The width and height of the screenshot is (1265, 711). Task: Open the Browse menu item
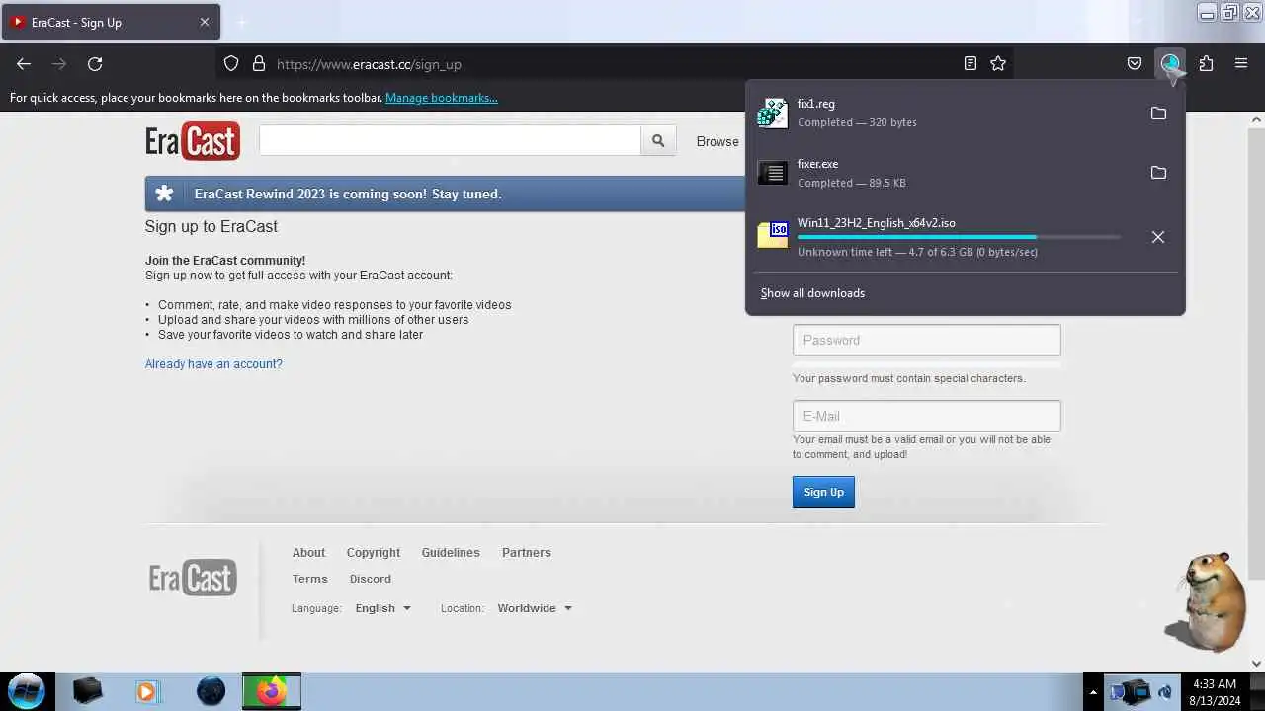pyautogui.click(x=717, y=141)
